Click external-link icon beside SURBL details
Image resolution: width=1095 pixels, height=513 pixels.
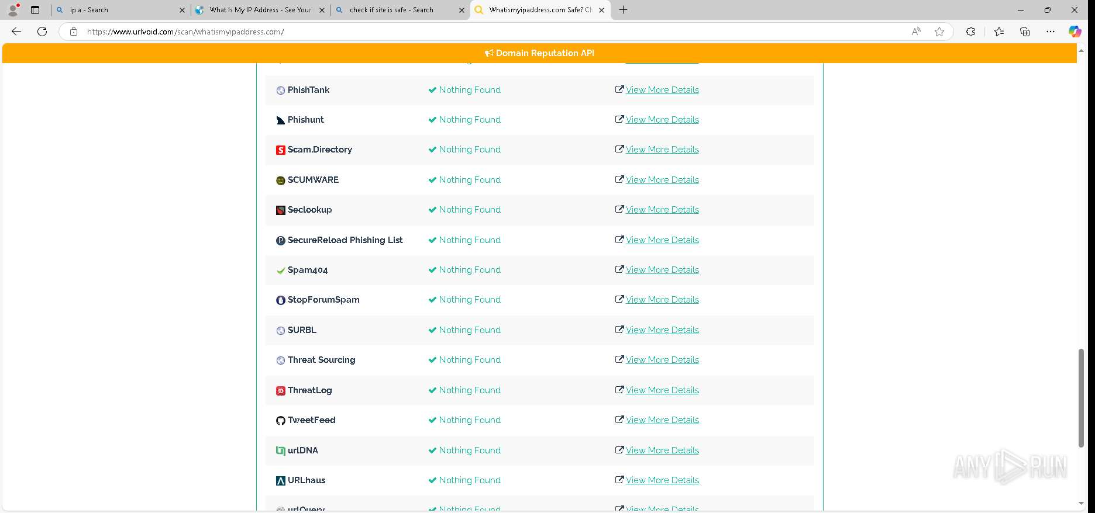pos(619,330)
